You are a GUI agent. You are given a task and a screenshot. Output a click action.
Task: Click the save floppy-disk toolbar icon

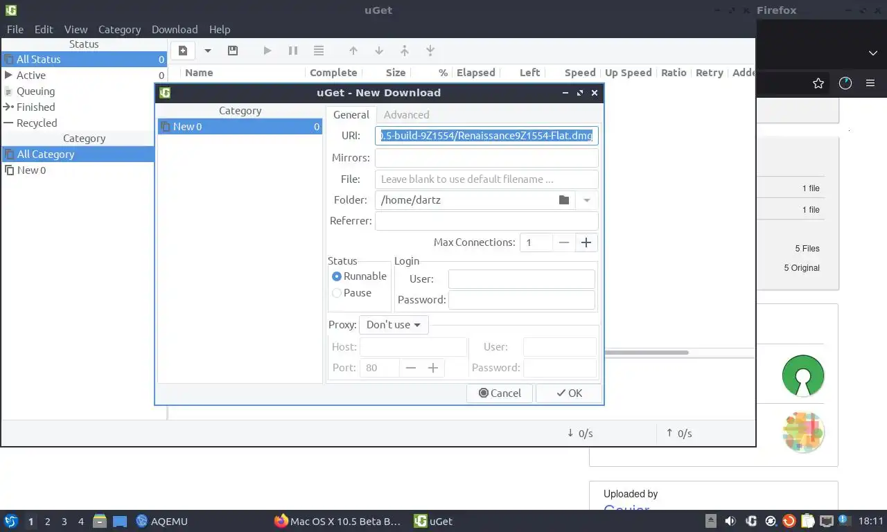[233, 51]
